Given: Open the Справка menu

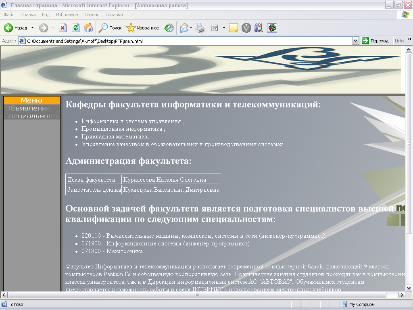Looking at the screenshot, I should pos(114,15).
